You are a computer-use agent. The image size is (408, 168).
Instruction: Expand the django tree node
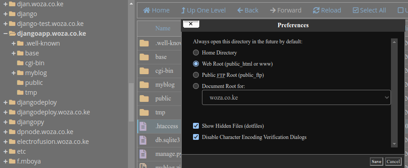click(x=5, y=14)
